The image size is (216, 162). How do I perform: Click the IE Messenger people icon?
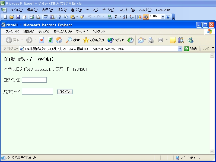coord(190,40)
